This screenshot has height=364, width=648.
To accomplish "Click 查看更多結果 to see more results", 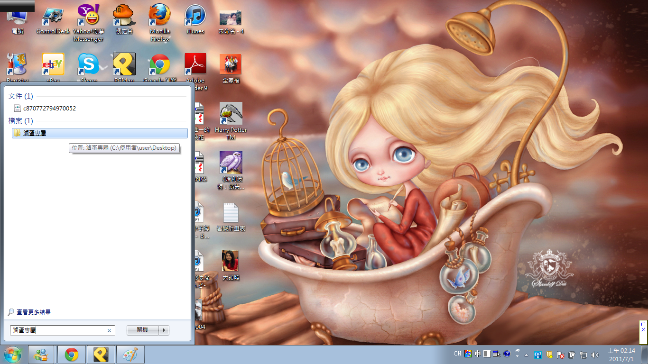I will [x=29, y=312].
